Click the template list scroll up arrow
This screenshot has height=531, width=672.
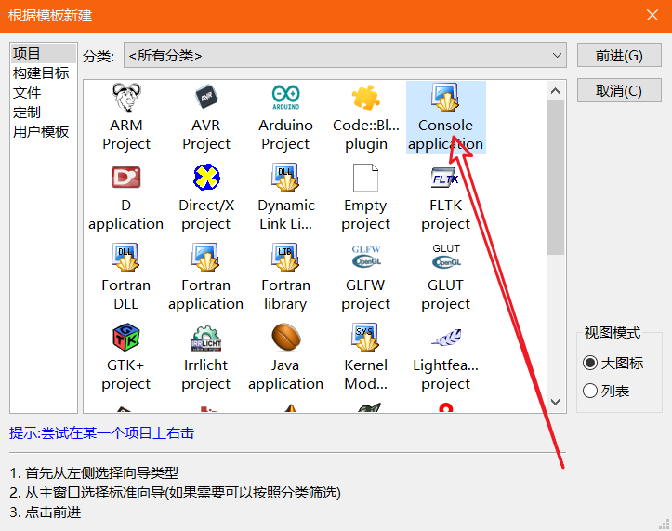pyautogui.click(x=556, y=90)
